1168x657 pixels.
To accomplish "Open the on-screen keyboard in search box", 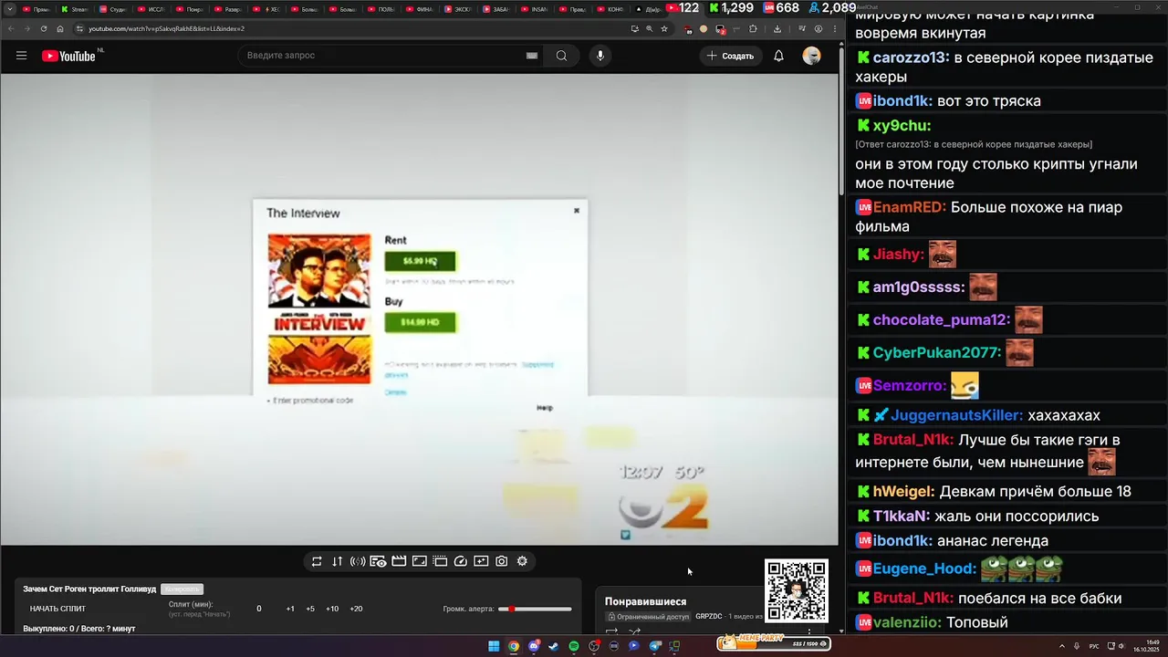I will click(532, 56).
